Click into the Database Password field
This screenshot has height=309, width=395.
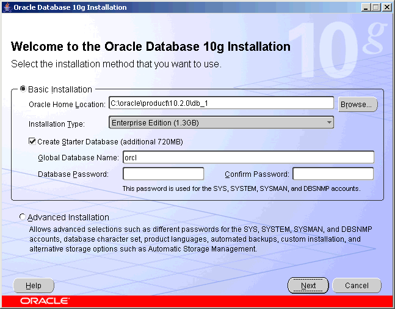(163, 174)
